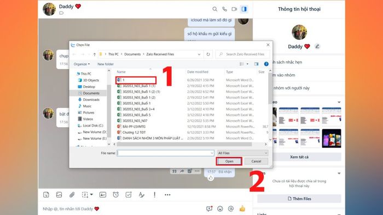
Task: Click Cancel in the file dialog
Action: point(256,161)
